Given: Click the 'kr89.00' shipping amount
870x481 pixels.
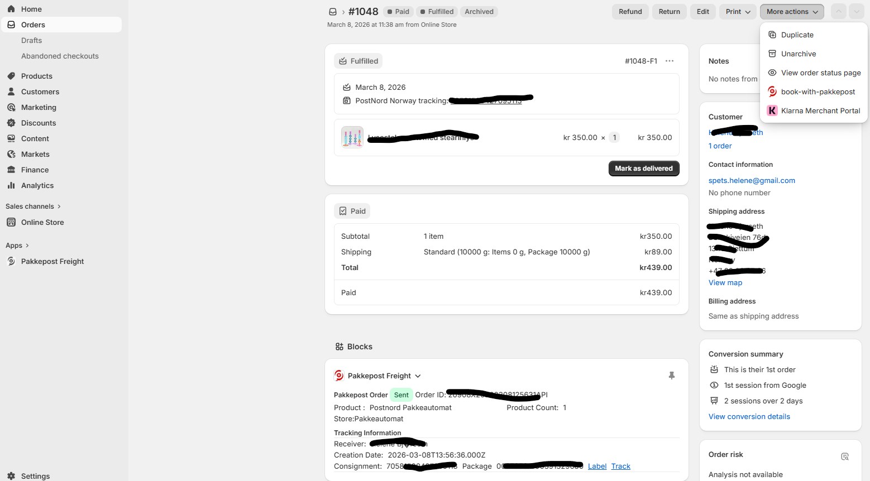Looking at the screenshot, I should (658, 252).
